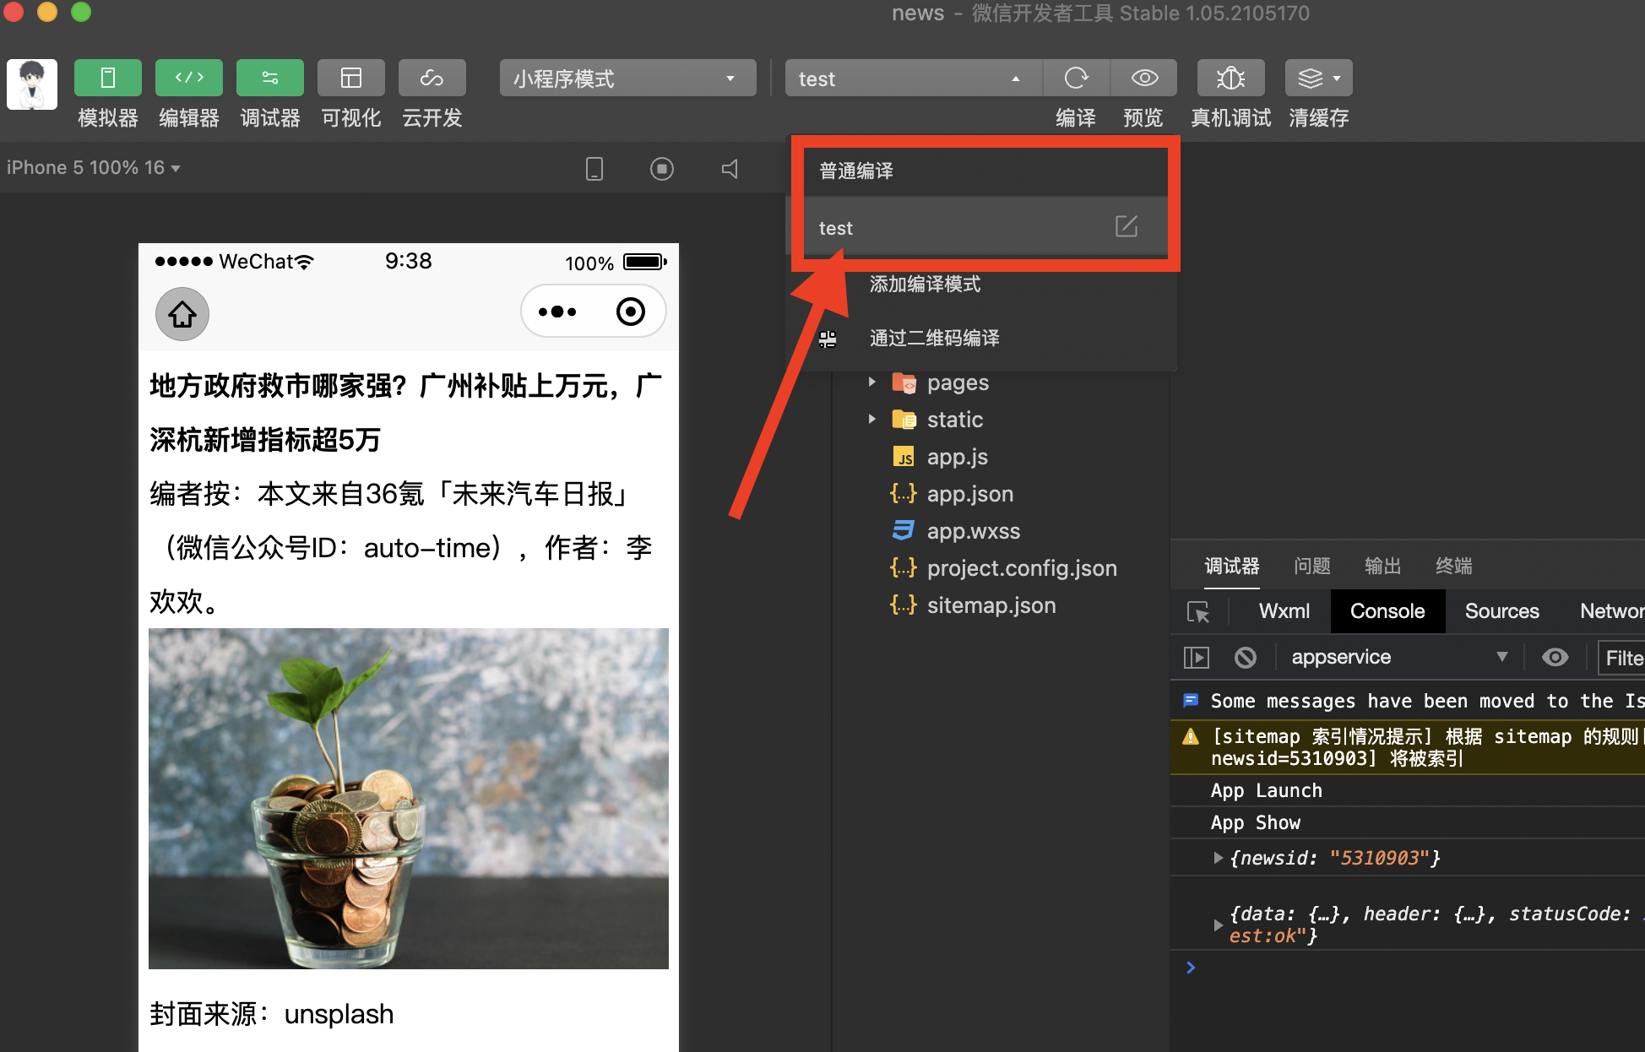Click the compile refresh icon
Screen dimensions: 1645x1052
[x=1076, y=79]
